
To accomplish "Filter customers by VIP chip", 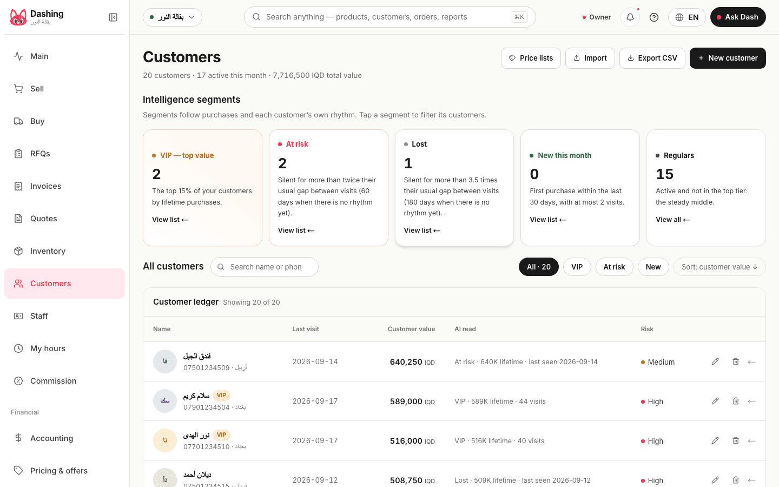I will click(577, 267).
